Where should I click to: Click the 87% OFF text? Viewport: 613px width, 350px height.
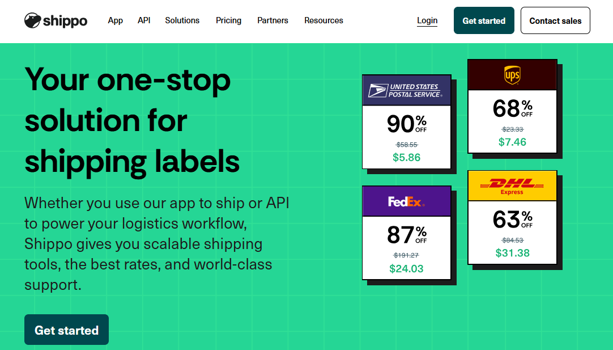(x=407, y=235)
